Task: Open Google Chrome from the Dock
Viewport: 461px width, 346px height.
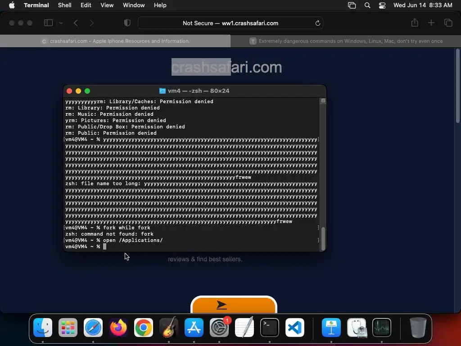Action: (x=144, y=328)
